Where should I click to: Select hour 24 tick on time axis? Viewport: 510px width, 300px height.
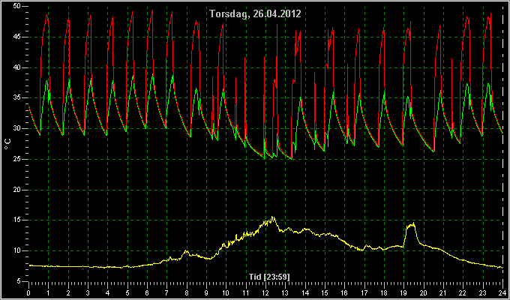(x=502, y=292)
